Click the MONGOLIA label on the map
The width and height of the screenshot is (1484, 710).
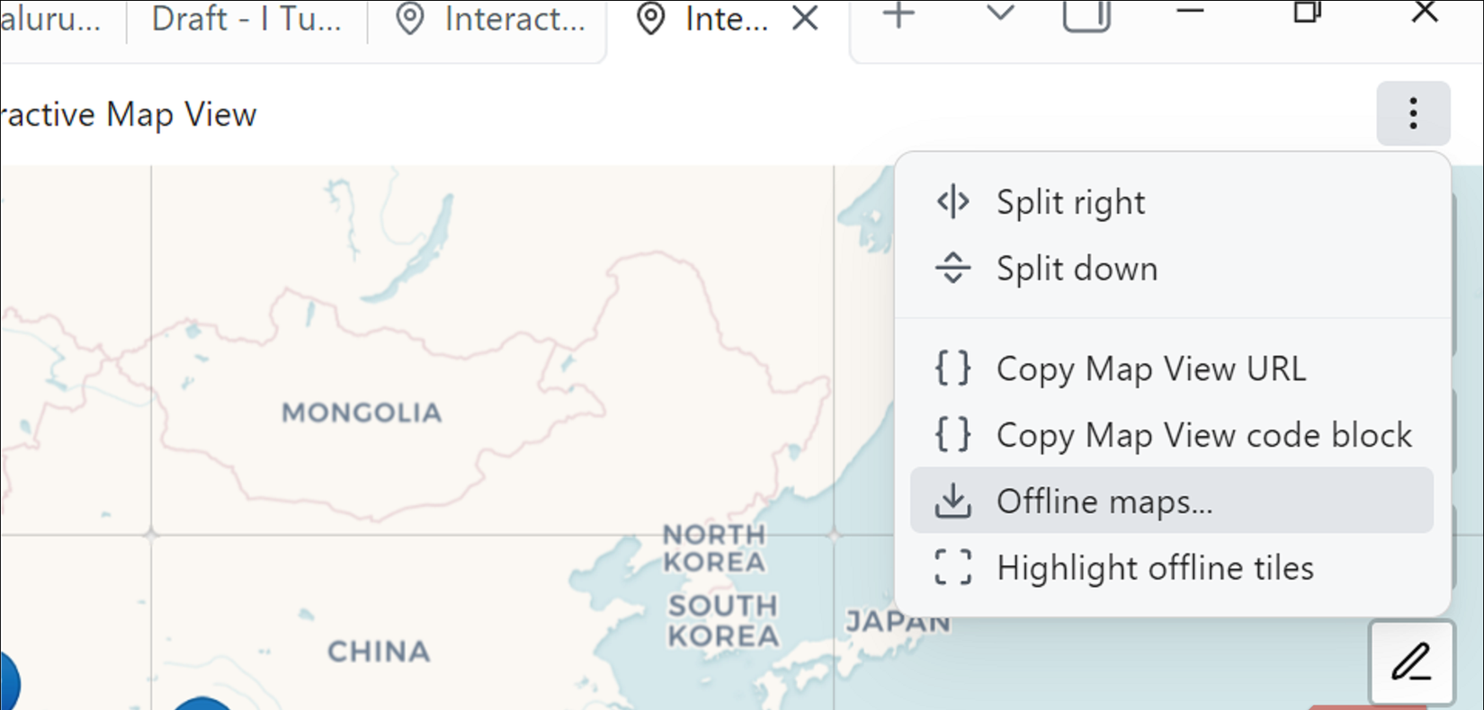click(362, 413)
